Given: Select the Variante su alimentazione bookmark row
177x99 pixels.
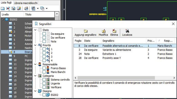Looking at the screenshot, I should coord(125,50).
